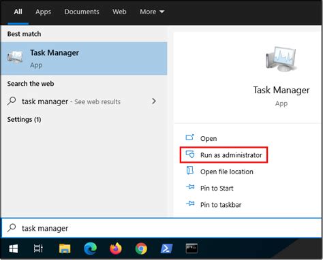Launch Command Prompt from the taskbar
Viewport: 323px width, 260px height.
pyautogui.click(x=191, y=248)
